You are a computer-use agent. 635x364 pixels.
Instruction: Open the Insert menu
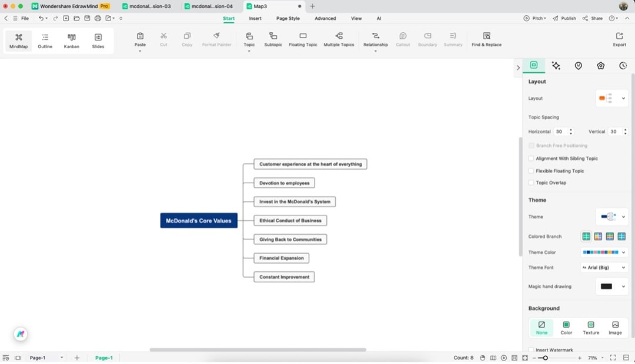pos(255,18)
